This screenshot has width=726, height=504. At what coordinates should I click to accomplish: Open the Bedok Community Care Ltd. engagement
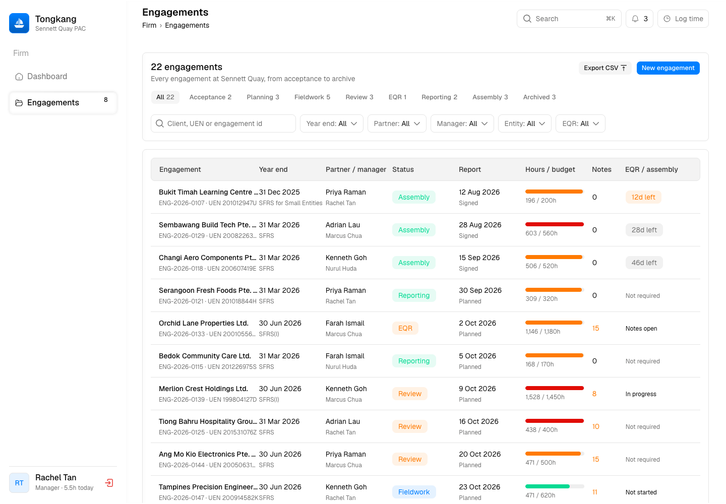[205, 356]
